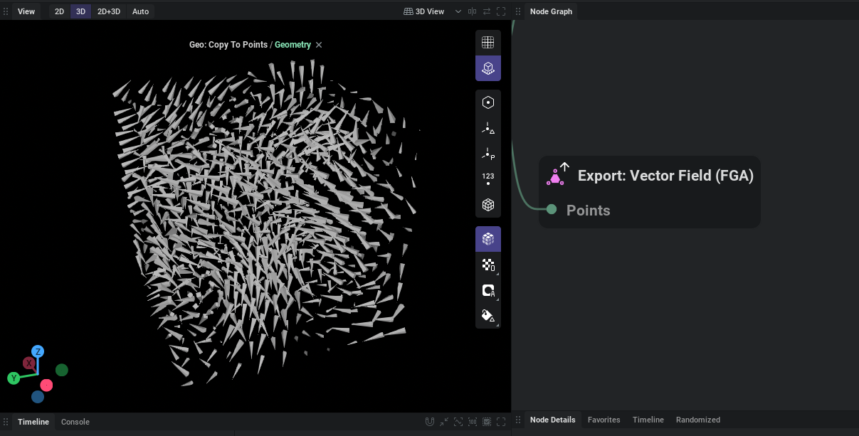Screen dimensions: 859x436
Task: Select the Auto view mode
Action: [x=141, y=11]
